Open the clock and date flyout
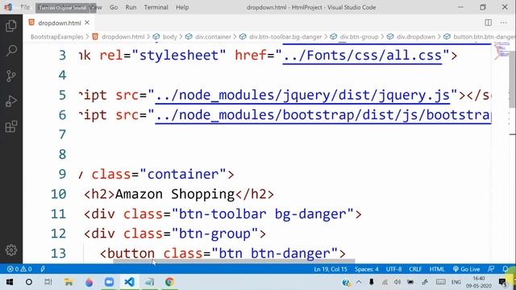Viewport: 516px width, 290px height. tap(478, 282)
